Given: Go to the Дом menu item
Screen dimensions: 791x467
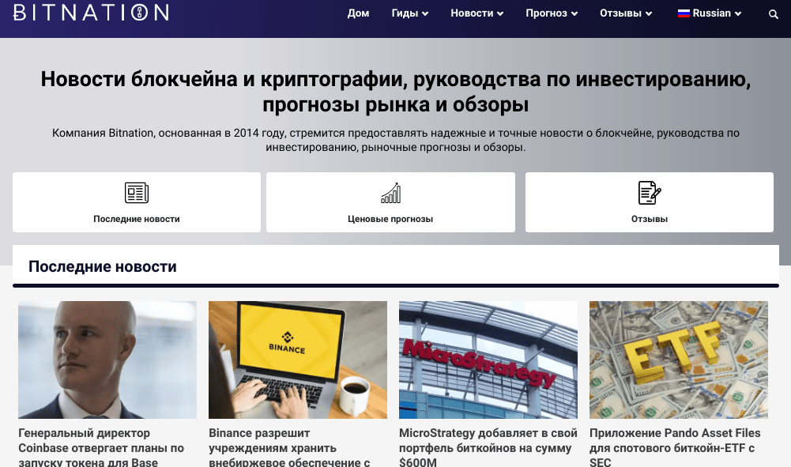Looking at the screenshot, I should tap(358, 13).
